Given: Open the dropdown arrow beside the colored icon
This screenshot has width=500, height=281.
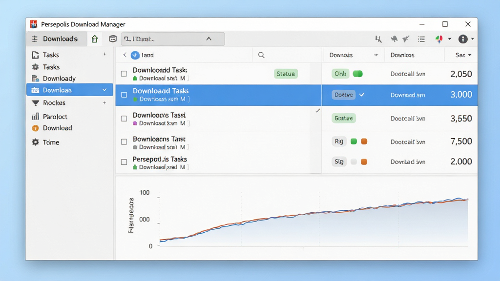Looking at the screenshot, I should point(450,39).
